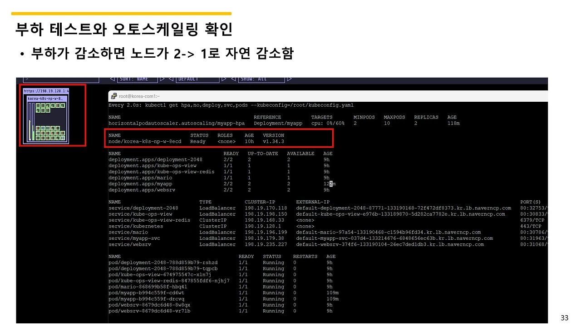This screenshot has height=327, width=581.
Task: Open the SHOW: ALL filter selector
Action: pos(261,79)
